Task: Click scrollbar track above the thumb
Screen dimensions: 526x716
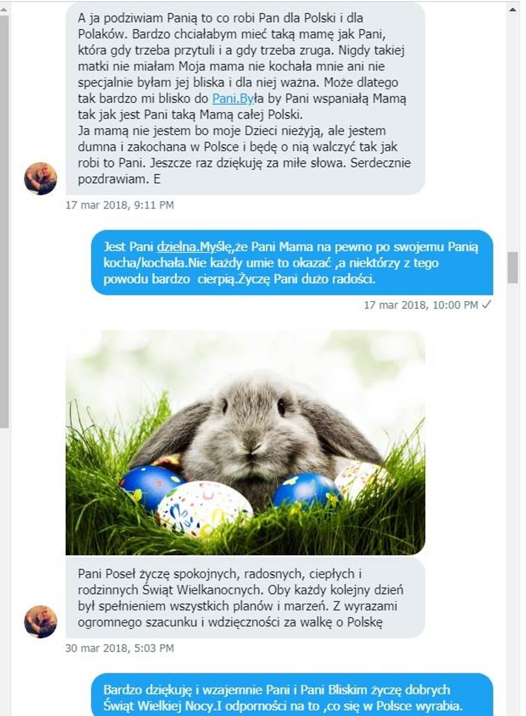Action: [513, 133]
